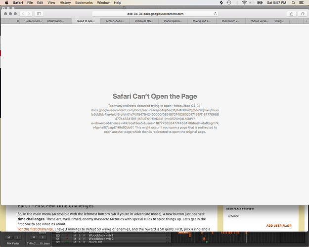Solo track 51 Woodblock vrb 2
Screen dimensions: 309x247
point(80,239)
